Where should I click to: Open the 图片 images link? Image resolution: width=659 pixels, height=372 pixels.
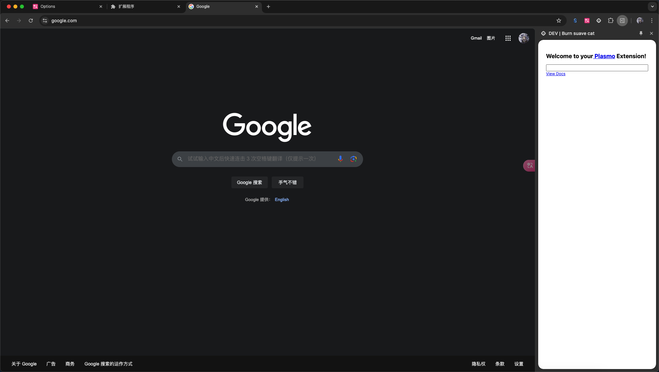(x=491, y=38)
